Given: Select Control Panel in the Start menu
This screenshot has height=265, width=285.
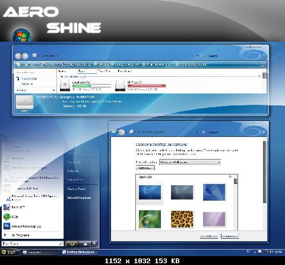Looking at the screenshot, I should pyautogui.click(x=77, y=189).
